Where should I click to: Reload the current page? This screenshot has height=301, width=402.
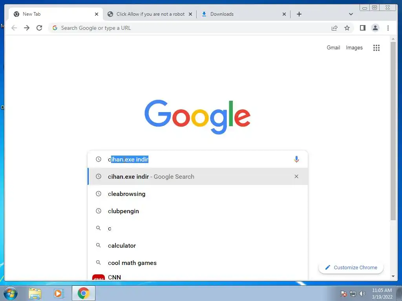click(39, 28)
